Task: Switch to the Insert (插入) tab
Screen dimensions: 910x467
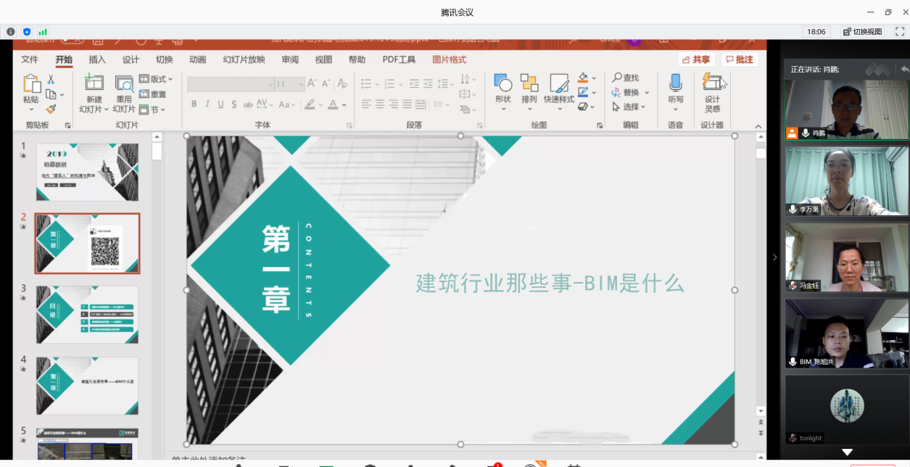Action: [97, 59]
